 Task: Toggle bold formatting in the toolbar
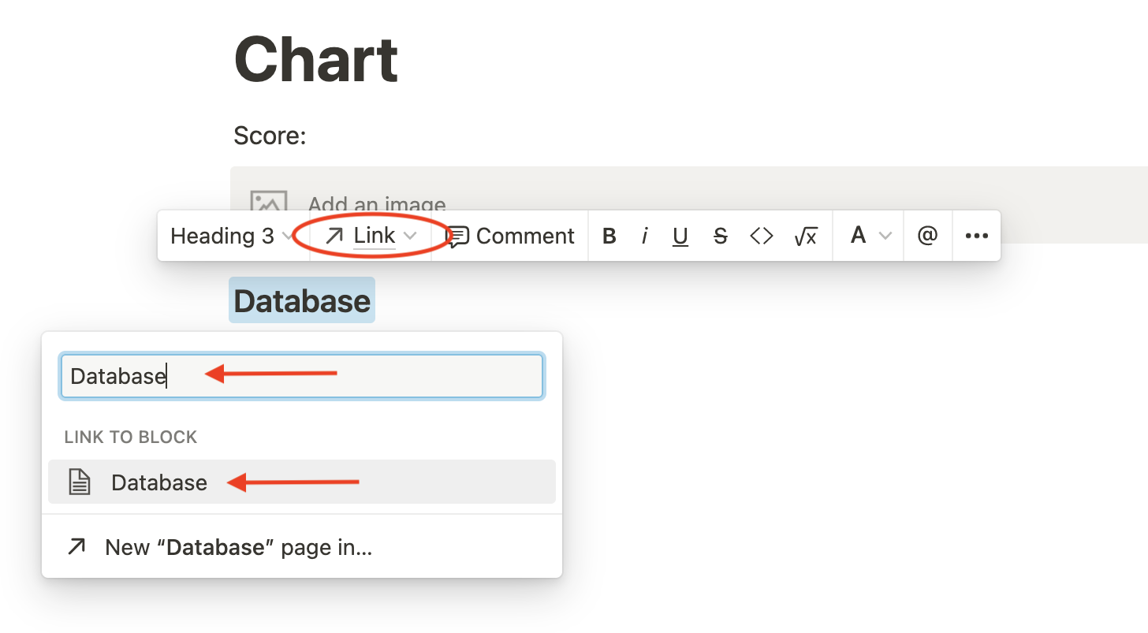click(609, 236)
